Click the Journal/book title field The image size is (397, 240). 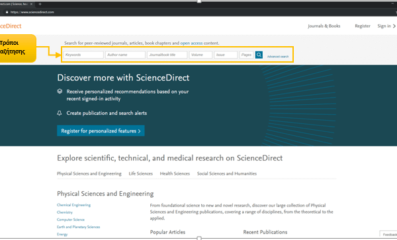[x=167, y=55]
